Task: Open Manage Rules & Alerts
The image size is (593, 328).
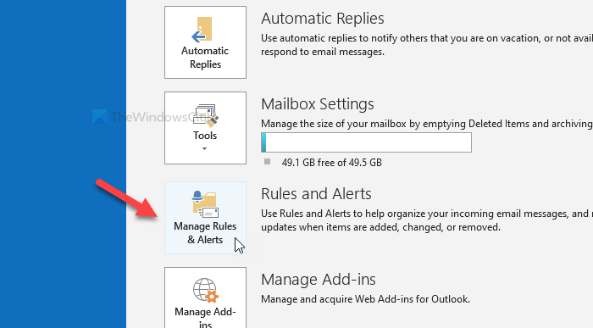Action: coord(205,218)
